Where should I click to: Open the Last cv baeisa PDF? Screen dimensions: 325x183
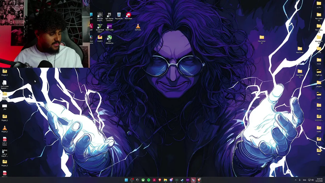click(x=5, y=141)
